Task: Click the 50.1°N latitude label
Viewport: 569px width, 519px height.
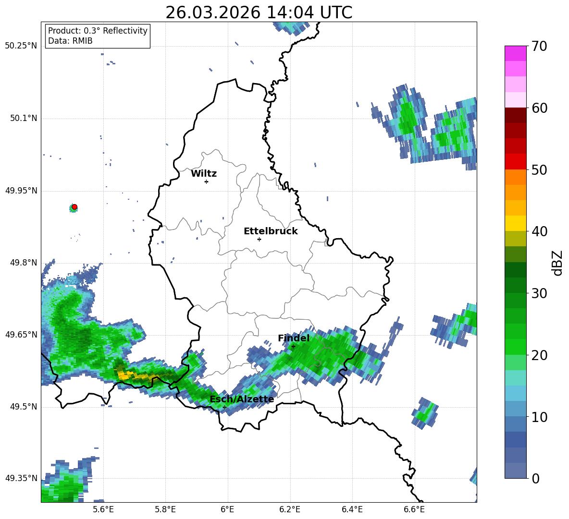Action: click(x=23, y=119)
